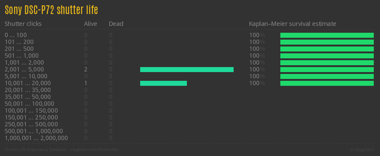Click the survival bar for the 10,001 ... 20,000 row
This screenshot has width=380, height=156.
(x=327, y=83)
